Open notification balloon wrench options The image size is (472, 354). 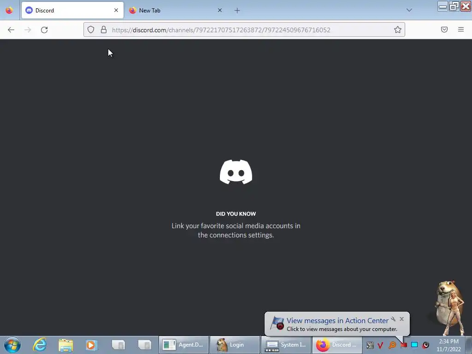(x=393, y=319)
